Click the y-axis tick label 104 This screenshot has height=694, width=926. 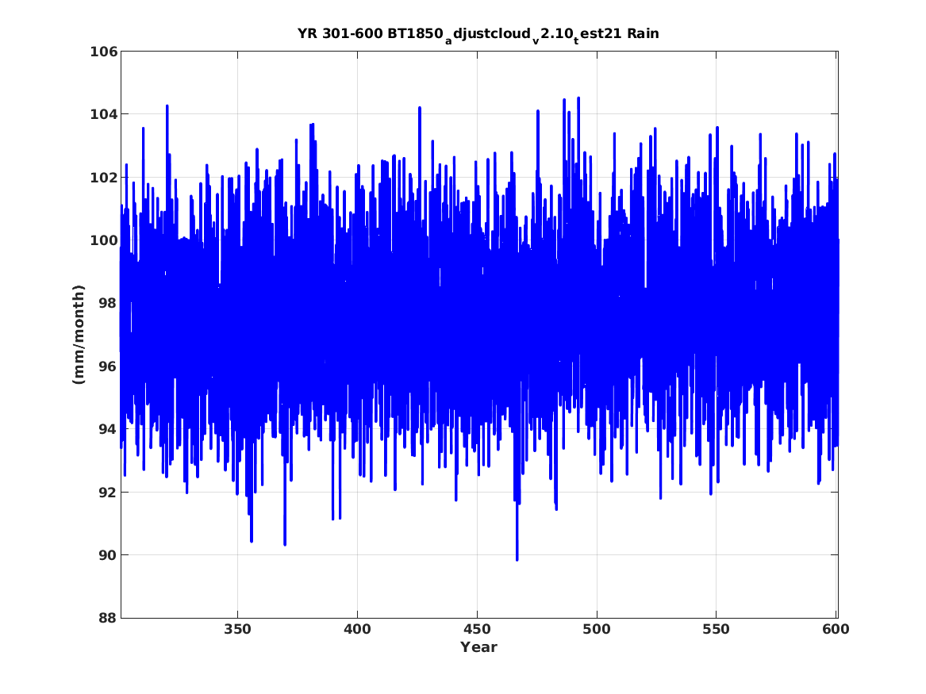tap(103, 114)
